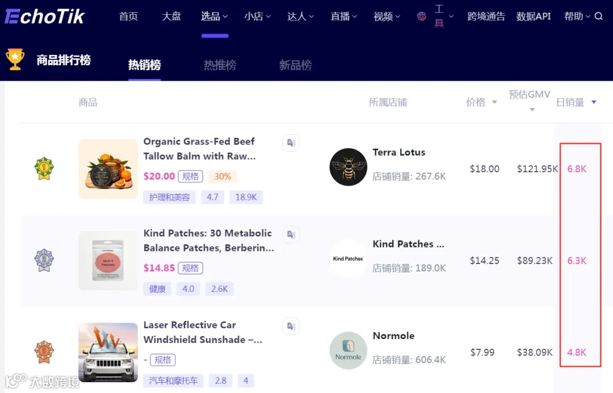Open 跨境通告 in top navigation
The height and width of the screenshot is (393, 613).
click(x=486, y=16)
